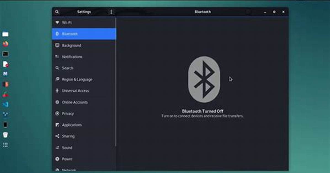This screenshot has width=330, height=173.
Task: Open the document editor dock icon
Action: 5,64
